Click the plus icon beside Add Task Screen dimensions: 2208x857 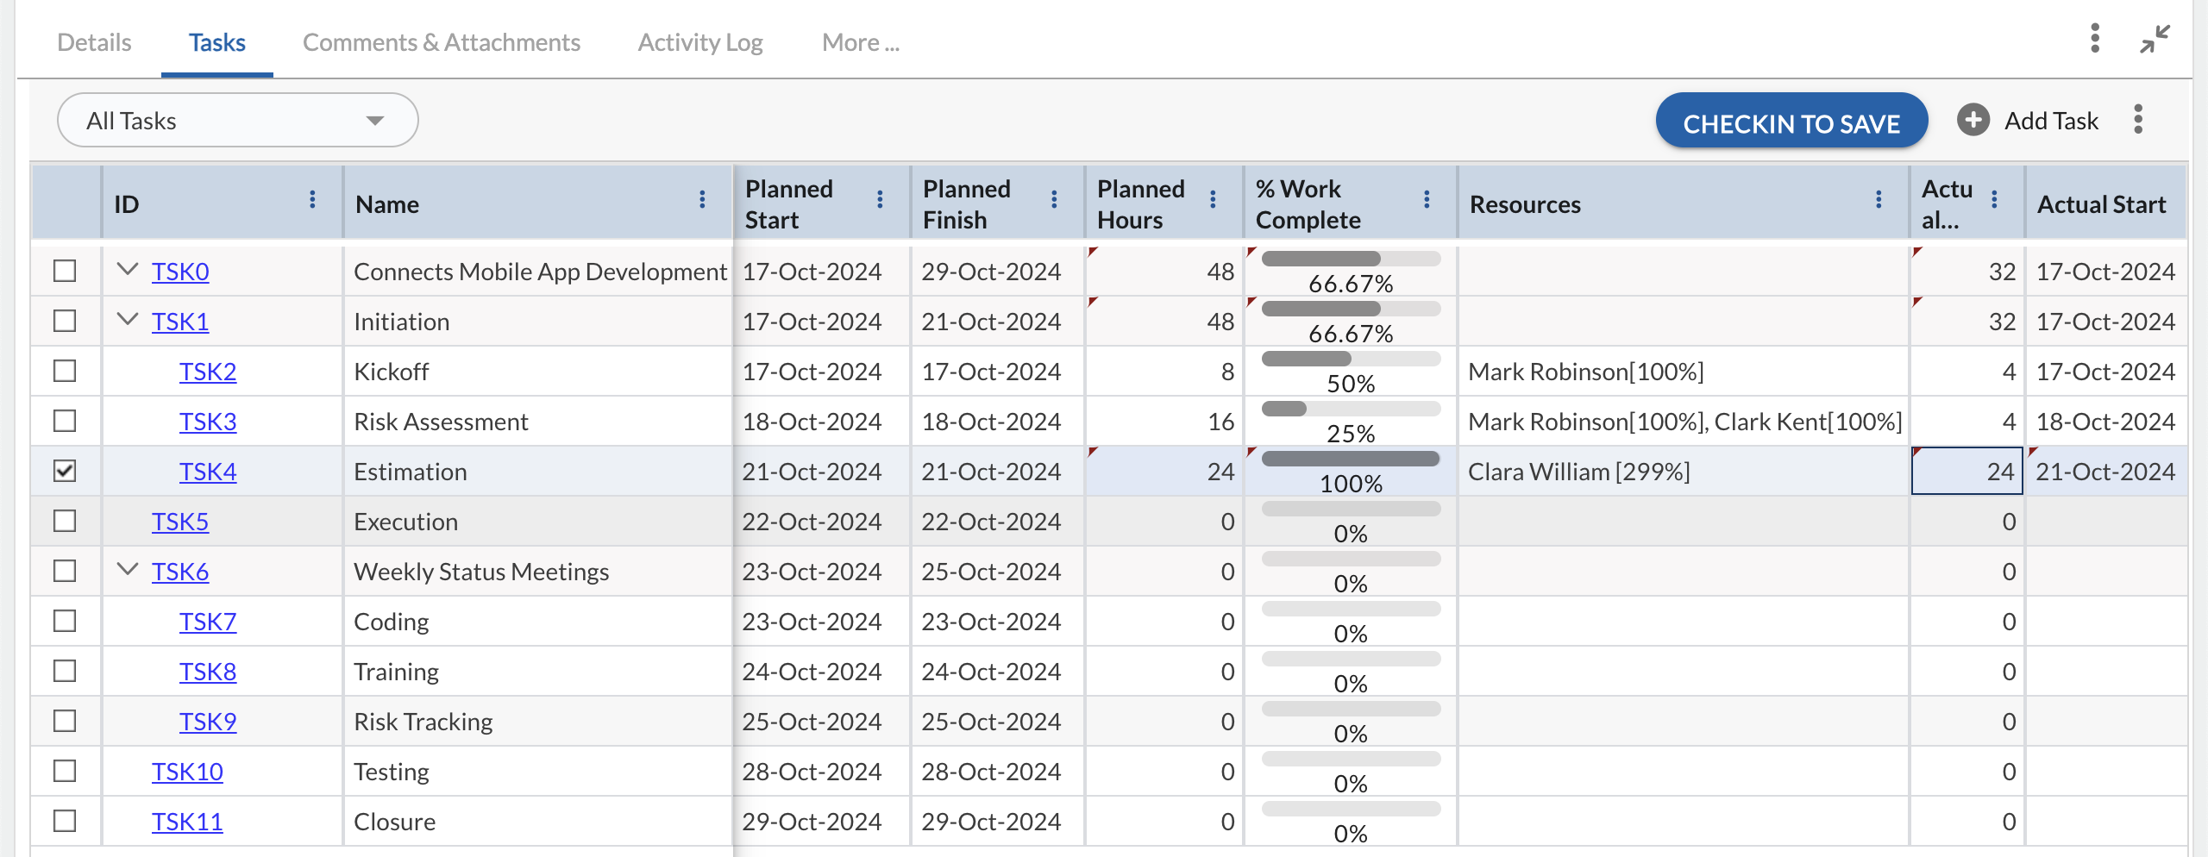click(1974, 120)
